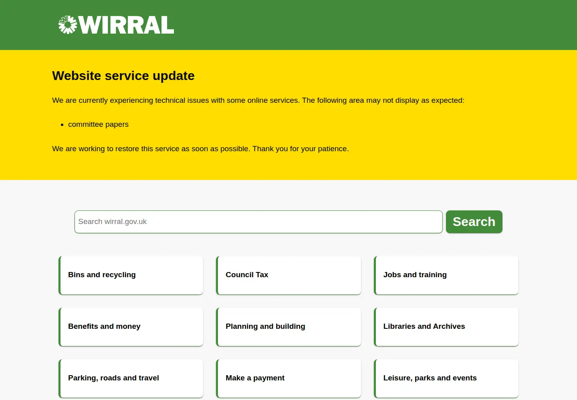The image size is (577, 400).
Task: Click the Wirral council logo
Action: click(x=116, y=25)
